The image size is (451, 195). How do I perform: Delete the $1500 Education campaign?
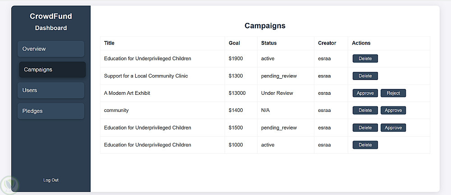click(x=365, y=128)
